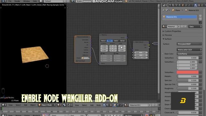Open Node menu in node editor
The height and width of the screenshot is (116, 206).
point(99,105)
